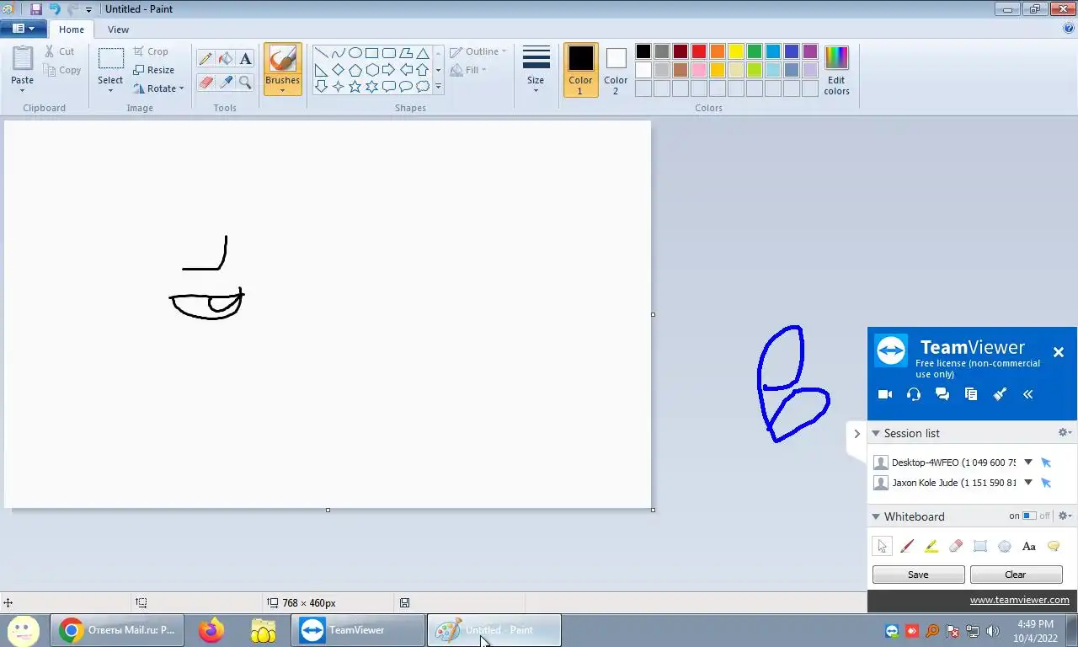
Task: Collapse TeamViewer panel with side chevron
Action: (x=857, y=434)
